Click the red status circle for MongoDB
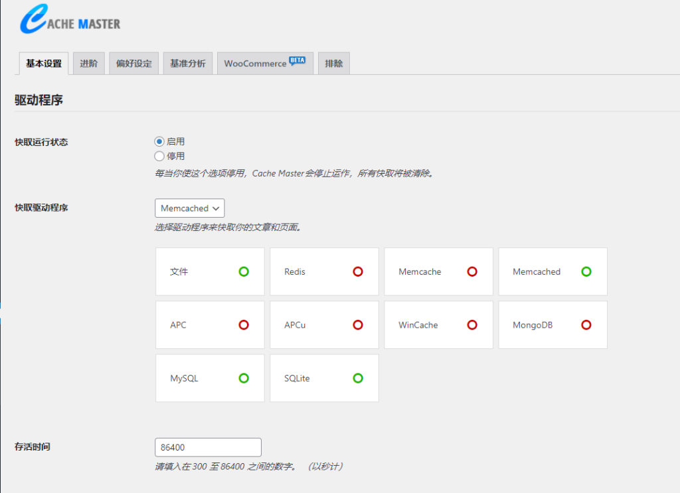The width and height of the screenshot is (680, 493). [x=586, y=325]
